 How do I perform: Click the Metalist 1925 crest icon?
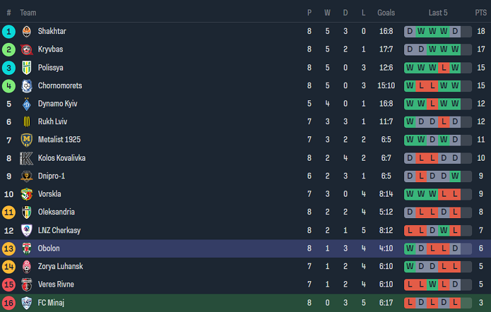pyautogui.click(x=26, y=140)
